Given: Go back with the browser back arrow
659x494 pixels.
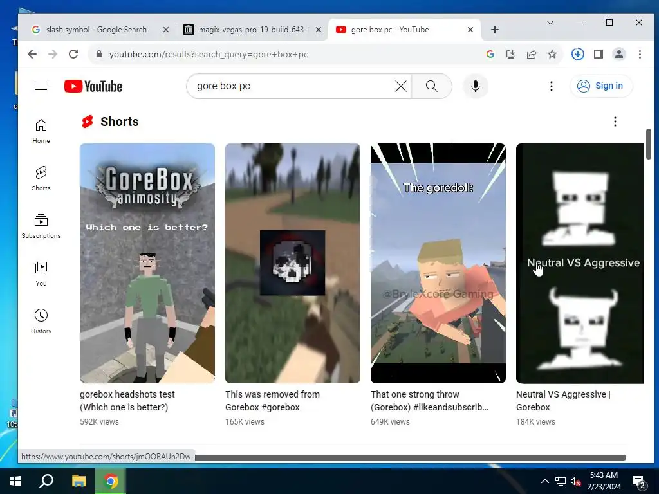Looking at the screenshot, I should [x=32, y=54].
